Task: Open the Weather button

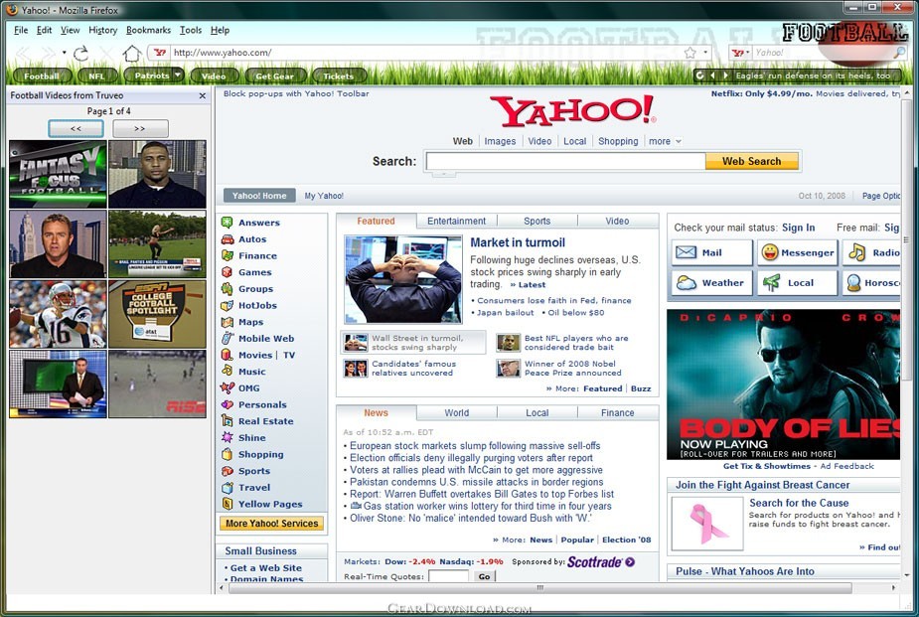Action: pos(712,283)
